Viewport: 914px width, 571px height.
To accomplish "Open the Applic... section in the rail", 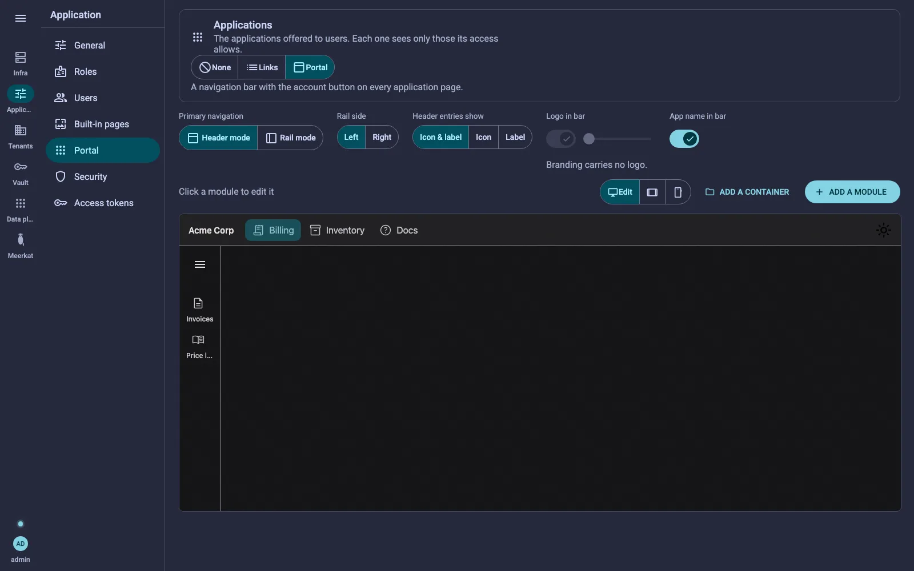I will [21, 100].
